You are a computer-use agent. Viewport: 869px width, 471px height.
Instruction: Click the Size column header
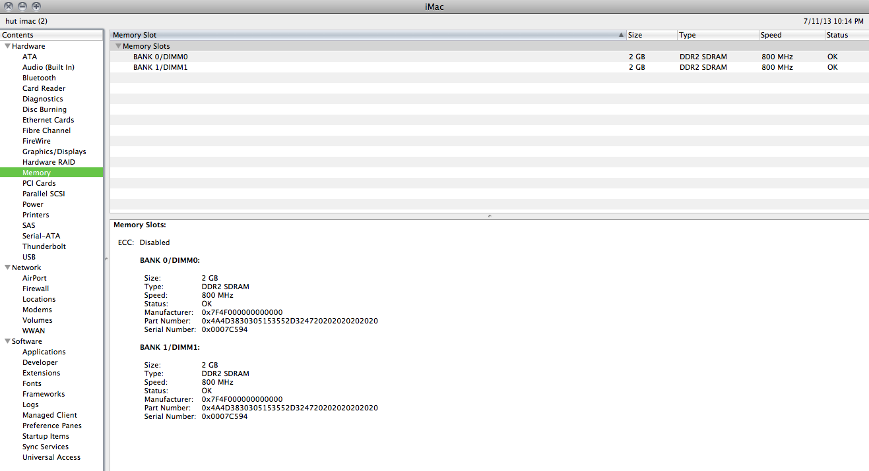651,35
